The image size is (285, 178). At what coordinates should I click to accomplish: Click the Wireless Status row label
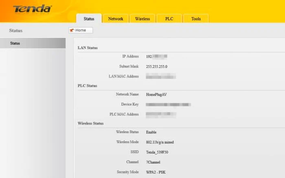click(127, 132)
